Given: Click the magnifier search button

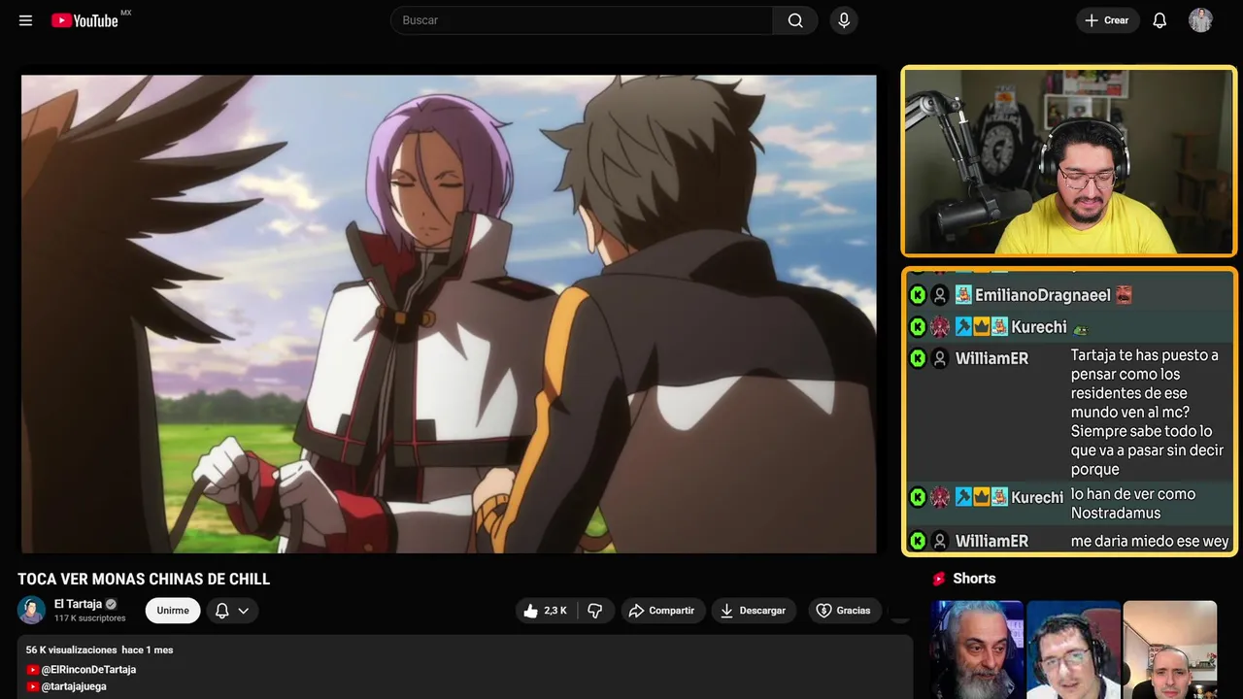Looking at the screenshot, I should 795,20.
